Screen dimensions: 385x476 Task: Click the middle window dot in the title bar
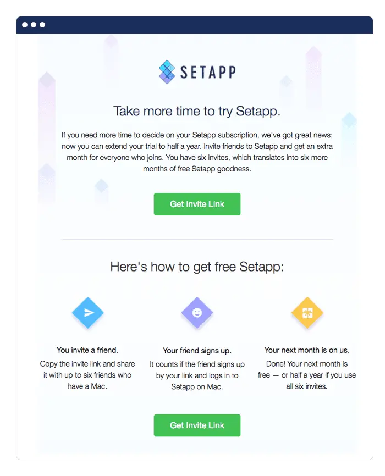(33, 24)
